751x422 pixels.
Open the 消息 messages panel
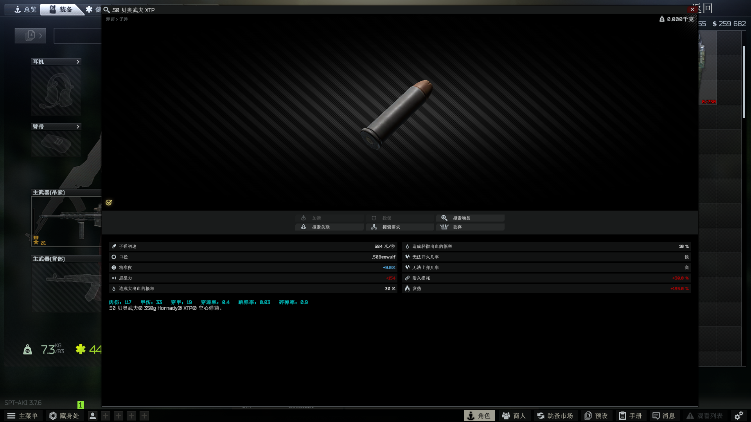pyautogui.click(x=664, y=416)
